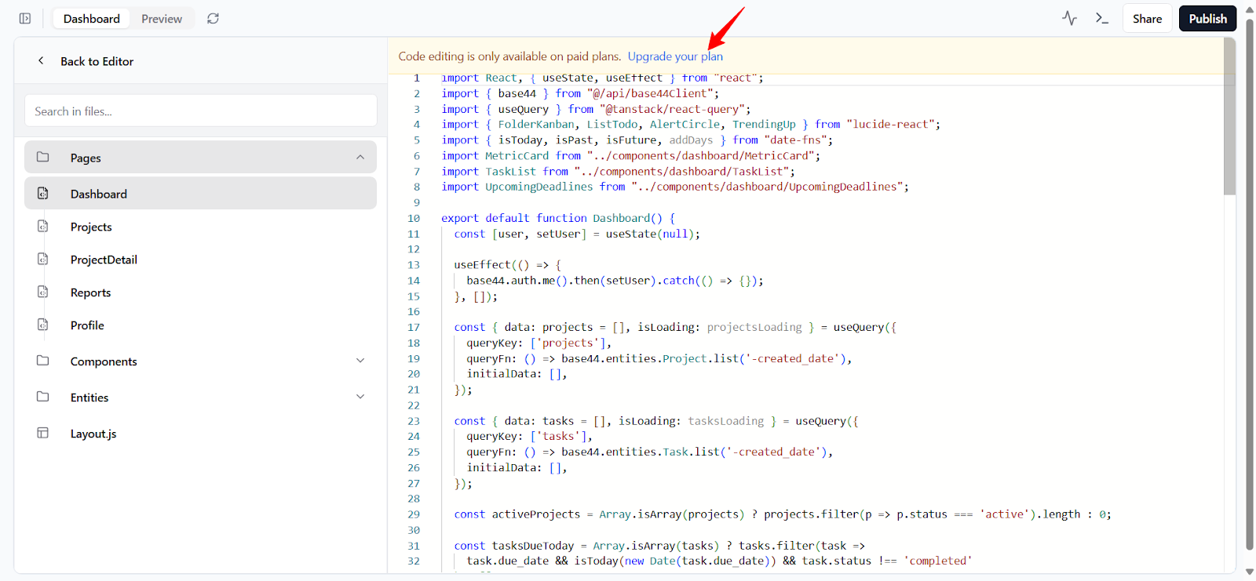Screen dimensions: 1256x581
Task: Click the 'import UpcomingDeadlines' code line
Action: coord(675,187)
